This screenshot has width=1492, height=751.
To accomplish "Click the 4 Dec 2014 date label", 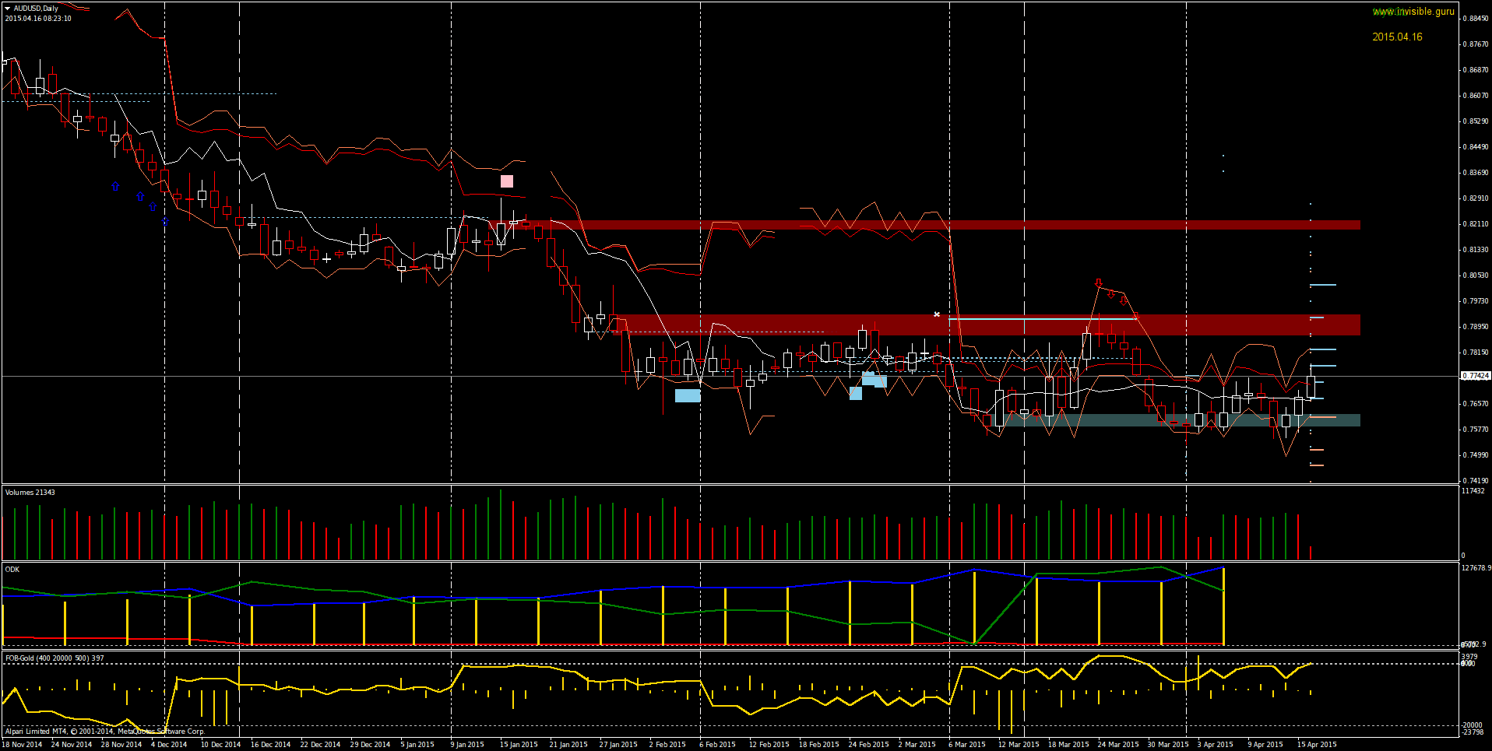I will pyautogui.click(x=169, y=745).
